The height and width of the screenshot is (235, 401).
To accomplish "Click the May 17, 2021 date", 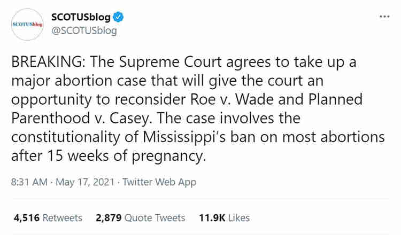I will 83,182.
